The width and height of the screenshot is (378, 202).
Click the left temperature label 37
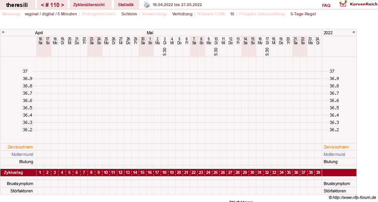25,71
